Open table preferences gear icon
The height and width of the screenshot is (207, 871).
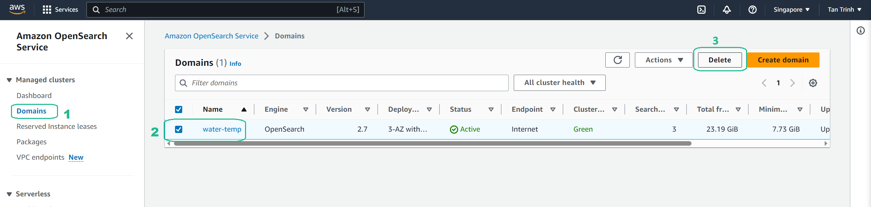pyautogui.click(x=813, y=83)
